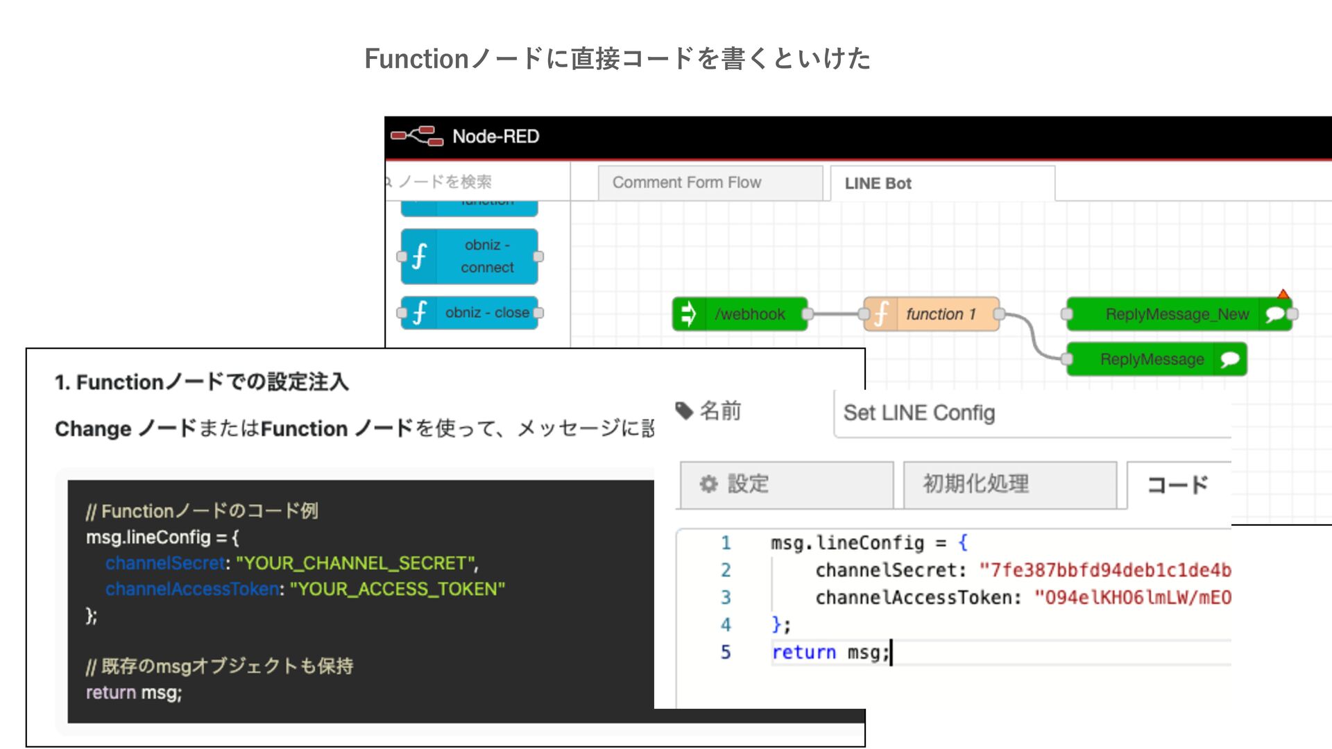Click input port of ReplyMessage_New node
This screenshot has width=1332, height=749.
click(1067, 314)
